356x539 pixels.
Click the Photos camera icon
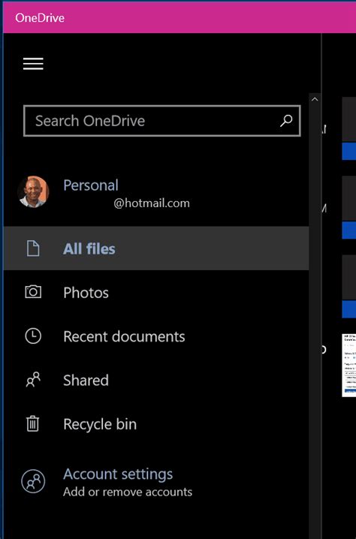pyautogui.click(x=33, y=292)
